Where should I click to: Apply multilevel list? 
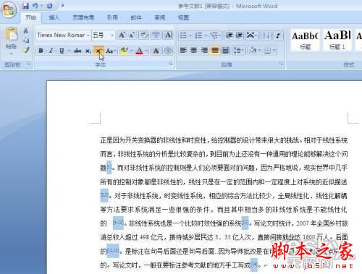(215, 35)
